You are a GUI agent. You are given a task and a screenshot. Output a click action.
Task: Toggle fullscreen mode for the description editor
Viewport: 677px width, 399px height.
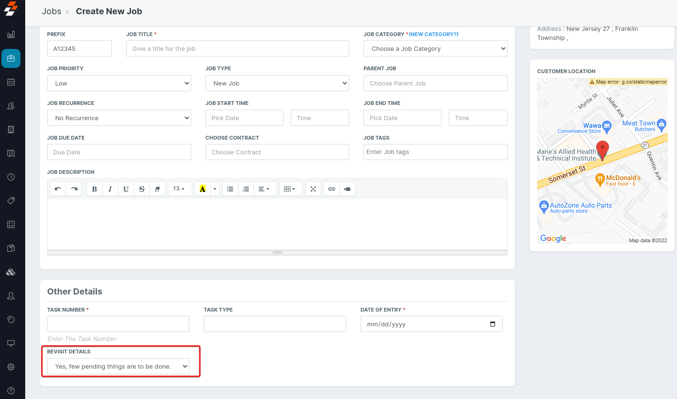click(313, 189)
